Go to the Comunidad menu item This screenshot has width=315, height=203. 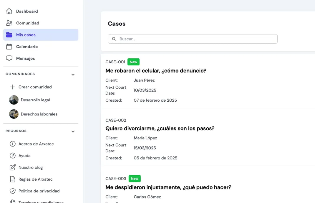coord(41,23)
